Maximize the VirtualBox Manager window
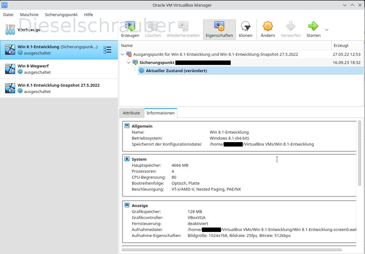This screenshot has height=254, width=365. pyautogui.click(x=352, y=5)
